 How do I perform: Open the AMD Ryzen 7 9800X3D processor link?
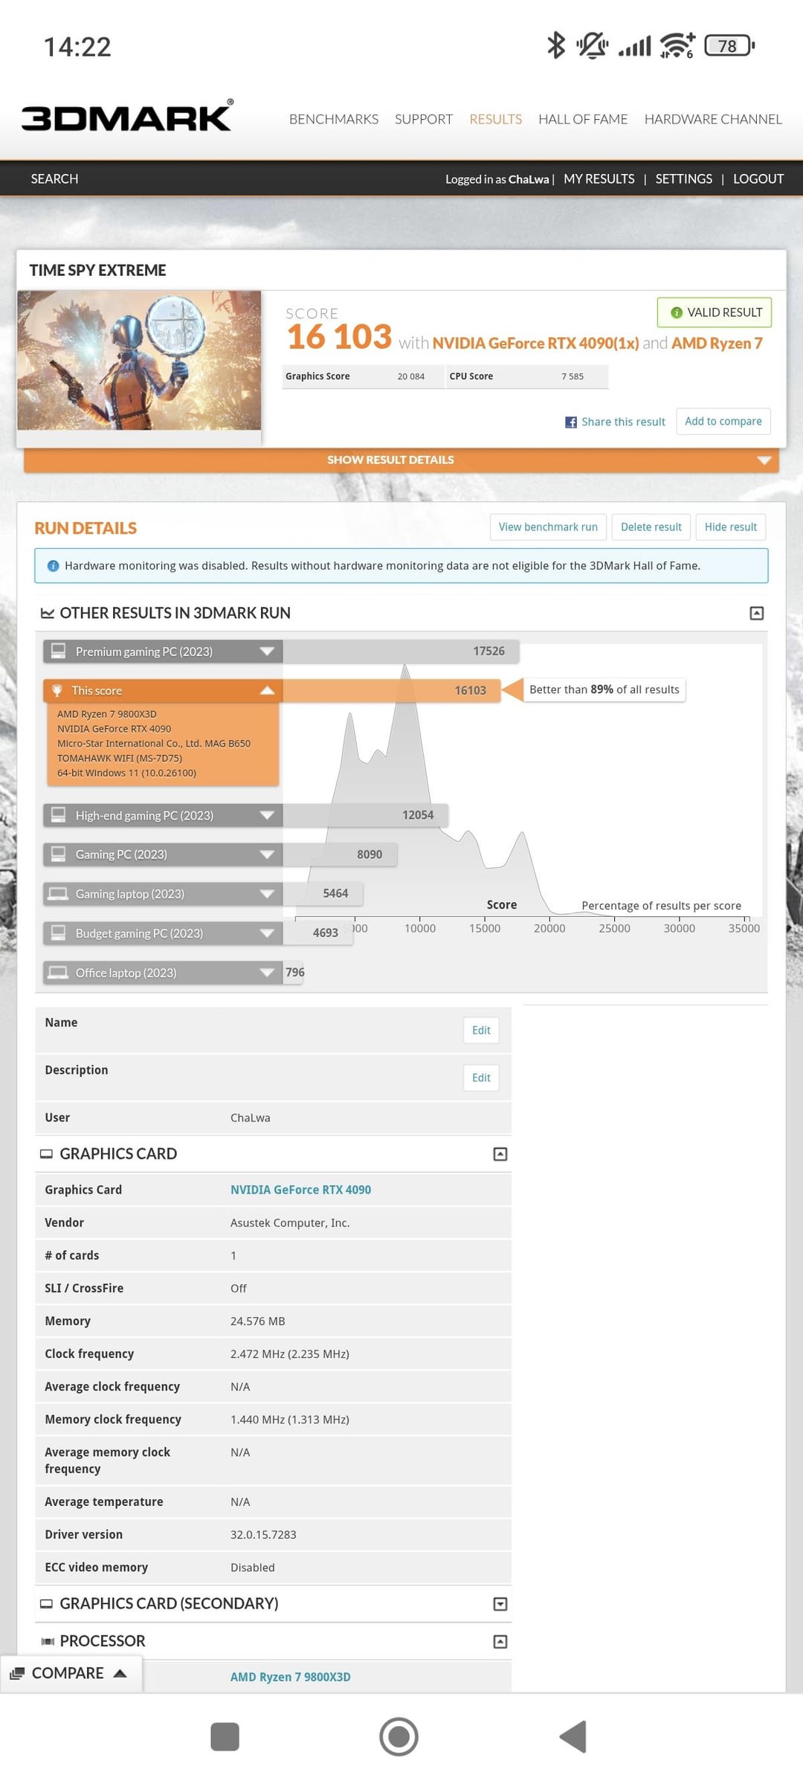290,1677
